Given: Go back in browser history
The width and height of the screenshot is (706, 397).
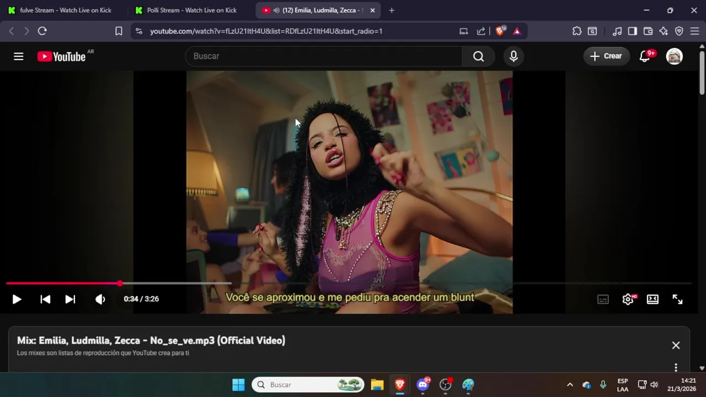Looking at the screenshot, I should click(x=12, y=31).
